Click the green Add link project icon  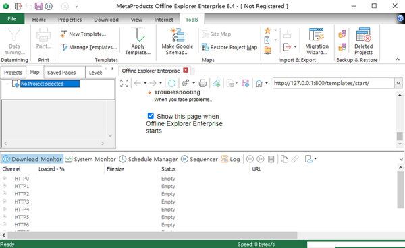(x=217, y=83)
